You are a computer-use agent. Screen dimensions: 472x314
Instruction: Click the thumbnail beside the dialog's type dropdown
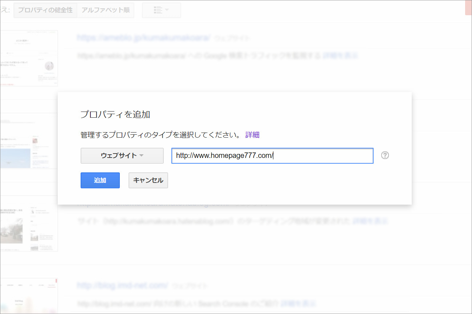29,141
